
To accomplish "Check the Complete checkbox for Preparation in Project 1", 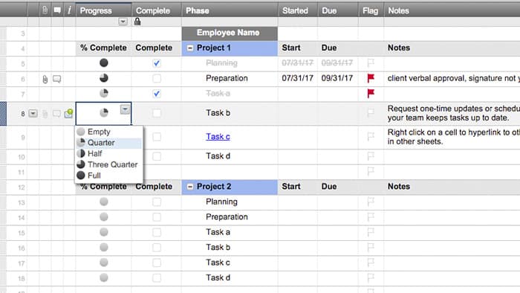I will coord(157,78).
